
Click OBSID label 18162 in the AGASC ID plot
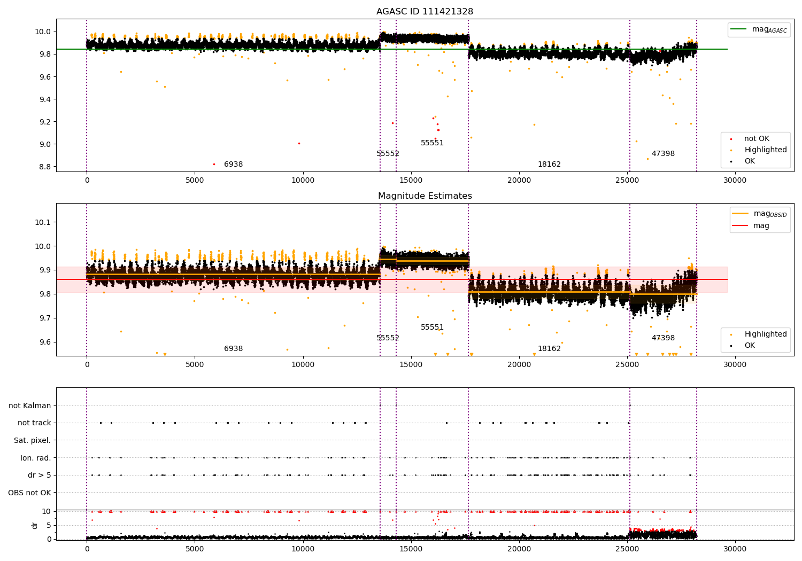pos(549,165)
